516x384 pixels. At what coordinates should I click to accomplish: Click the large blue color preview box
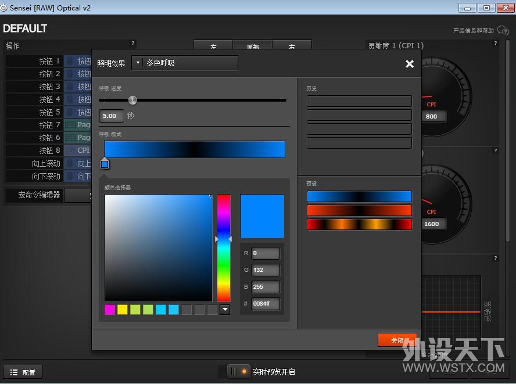click(x=262, y=216)
